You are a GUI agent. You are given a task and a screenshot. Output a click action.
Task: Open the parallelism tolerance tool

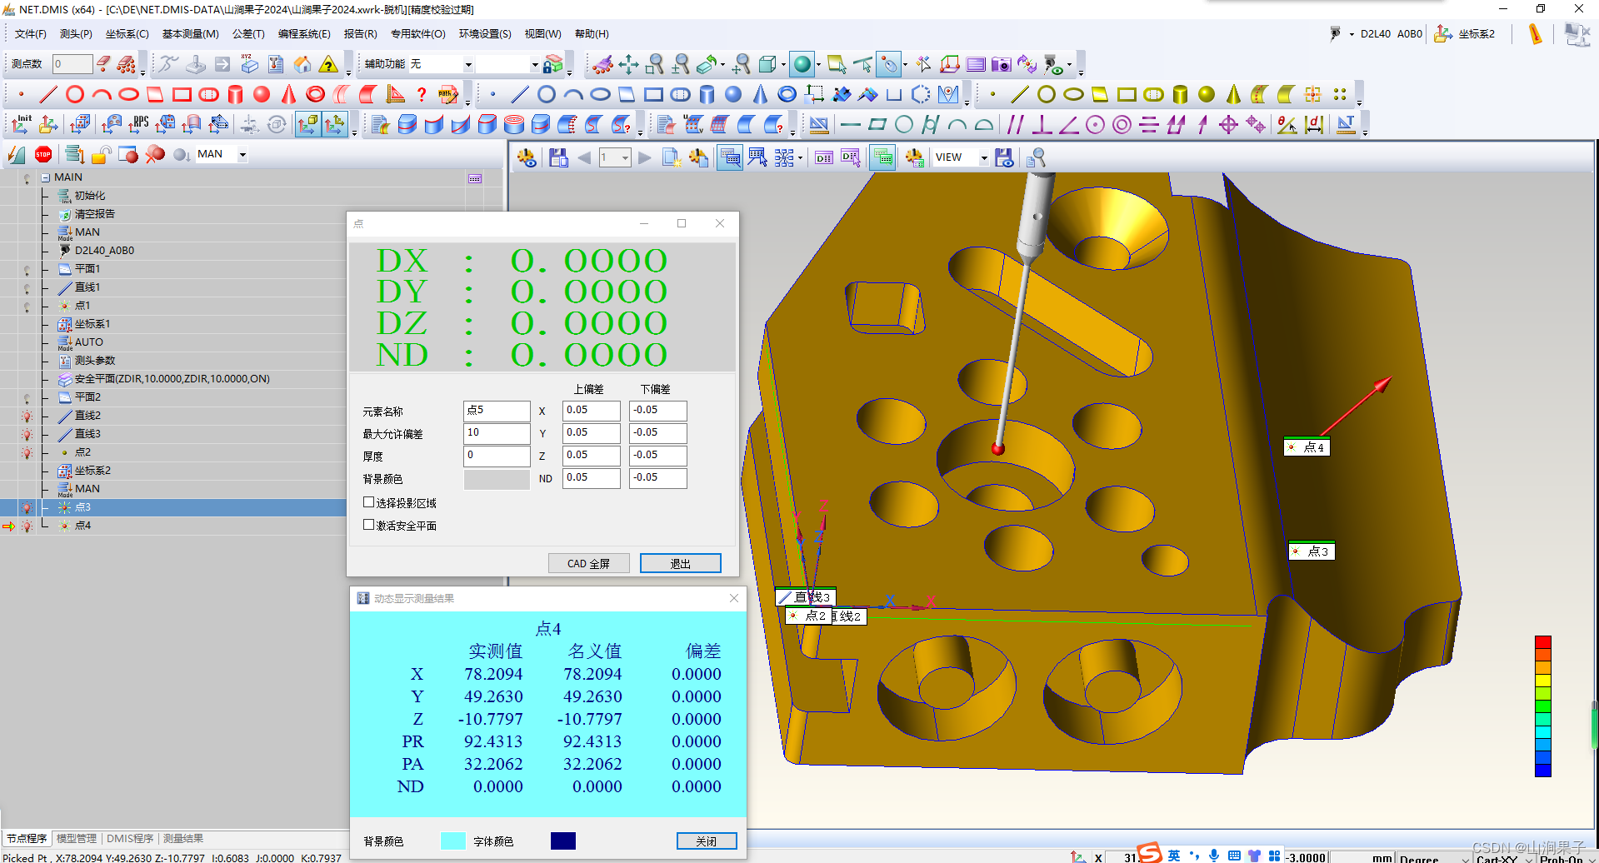[1015, 124]
